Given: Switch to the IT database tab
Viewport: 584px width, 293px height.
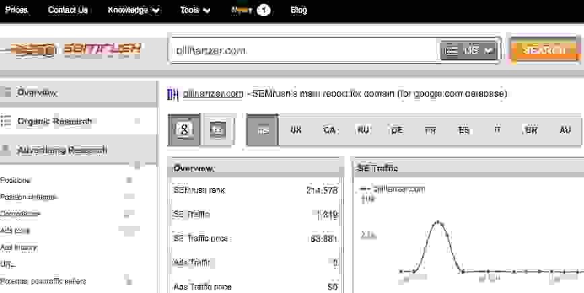Looking at the screenshot, I should (x=498, y=130).
